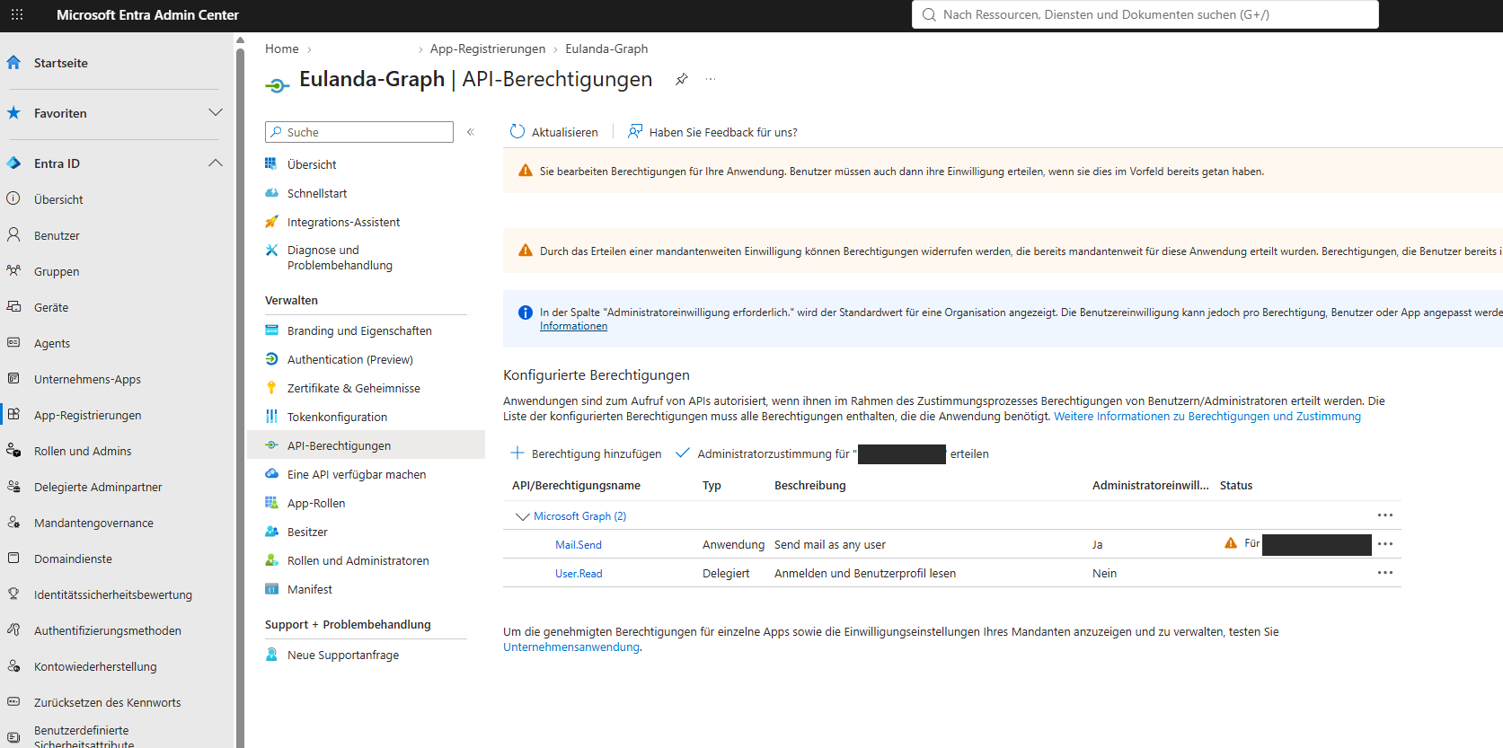Click Administratorzustimmung erteilen button
Viewport: 1503px width, 748px height.
pyautogui.click(x=832, y=453)
